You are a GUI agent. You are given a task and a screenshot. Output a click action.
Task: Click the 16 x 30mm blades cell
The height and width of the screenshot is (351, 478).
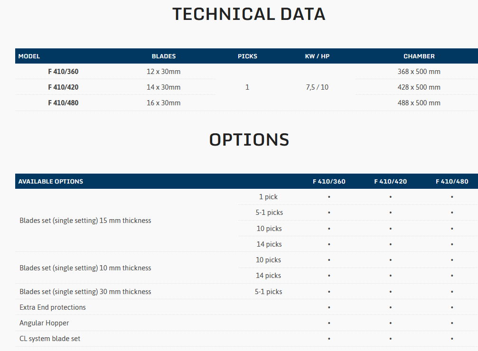coord(164,103)
